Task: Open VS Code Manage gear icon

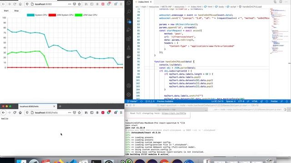Action: [x=129, y=95]
